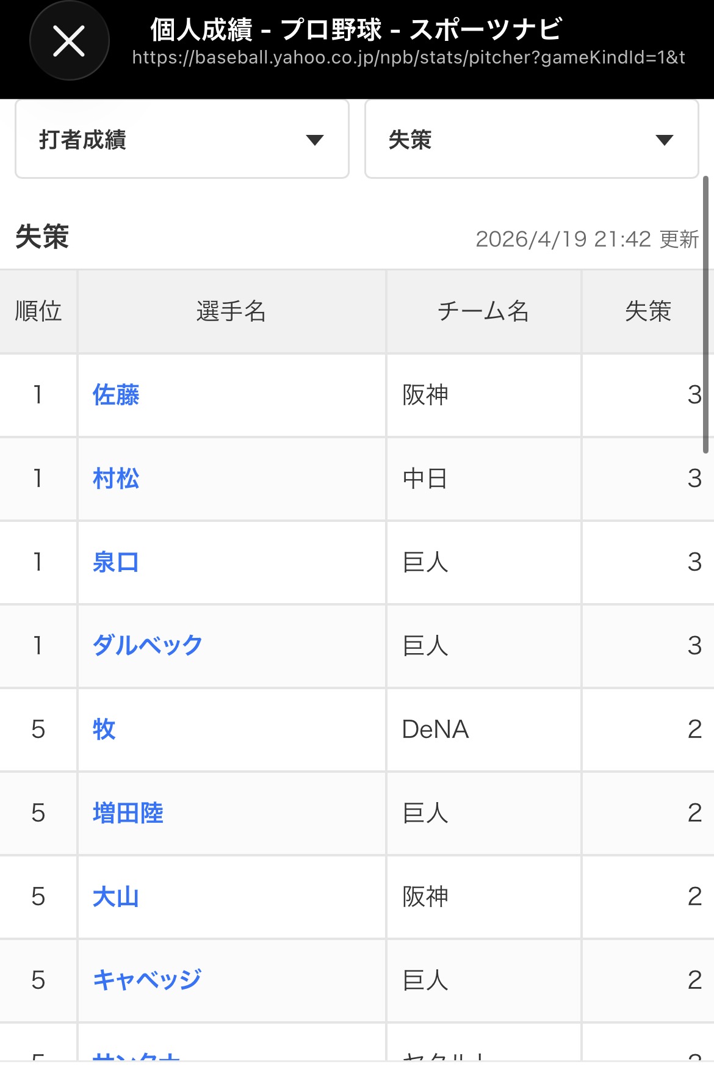Click the 選手名 column header
The image size is (714, 1067).
tap(231, 311)
